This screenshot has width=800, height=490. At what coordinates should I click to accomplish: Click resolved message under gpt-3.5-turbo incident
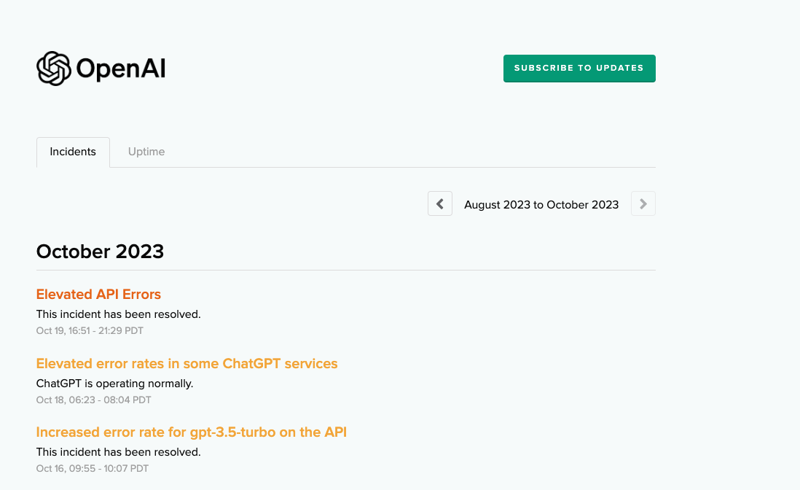(118, 452)
